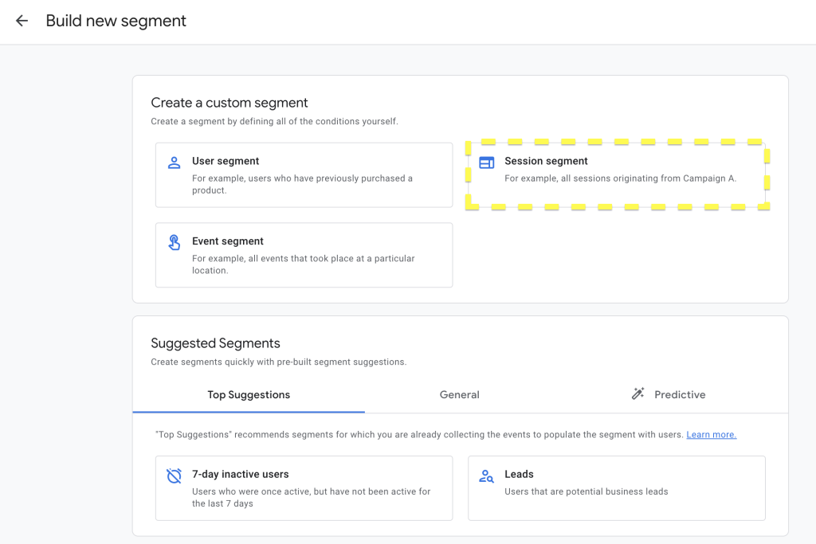Viewport: 816px width, 544px height.
Task: Switch to the Top Suggestions tab
Action: pos(249,394)
